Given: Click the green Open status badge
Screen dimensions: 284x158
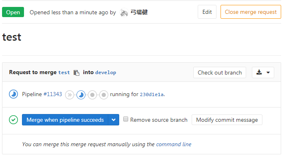Looking at the screenshot, I should 13,12.
